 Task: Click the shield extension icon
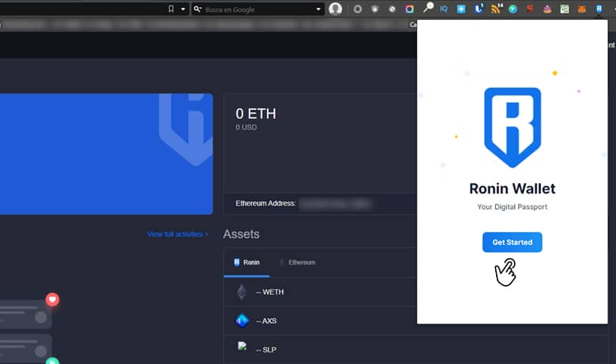tap(375, 9)
